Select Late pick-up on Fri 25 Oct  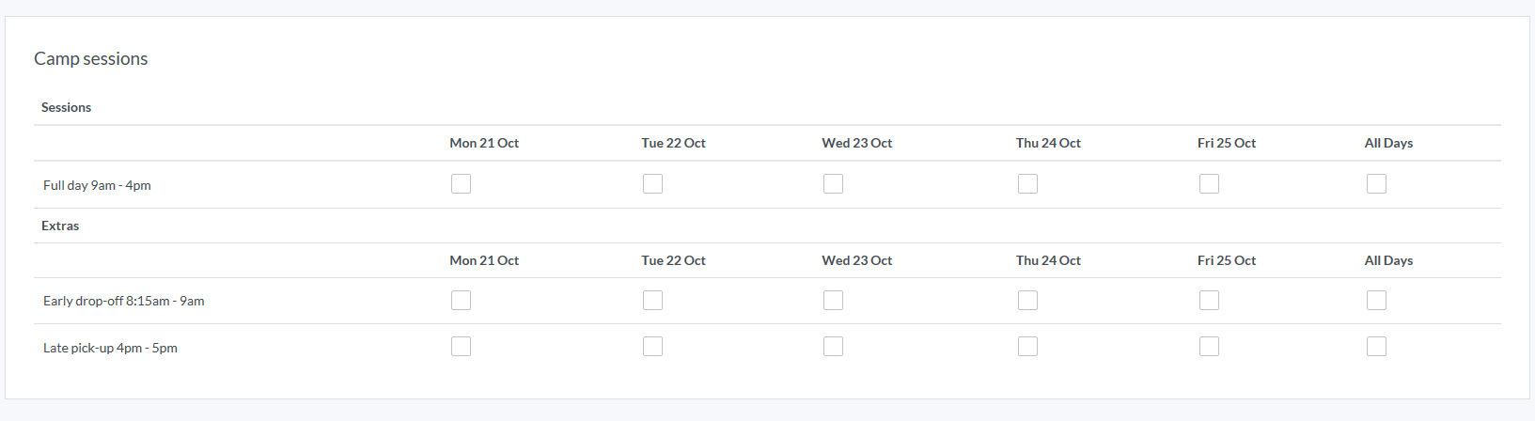pos(1209,347)
